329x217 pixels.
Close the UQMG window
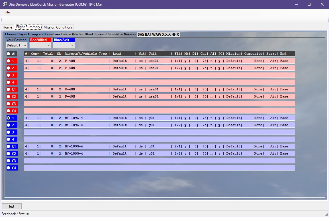pos(322,4)
